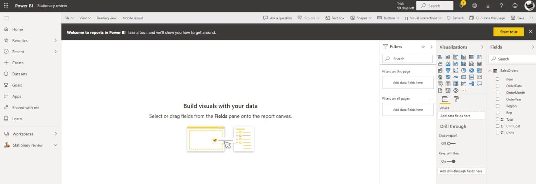Check the Item field

tap(498, 79)
